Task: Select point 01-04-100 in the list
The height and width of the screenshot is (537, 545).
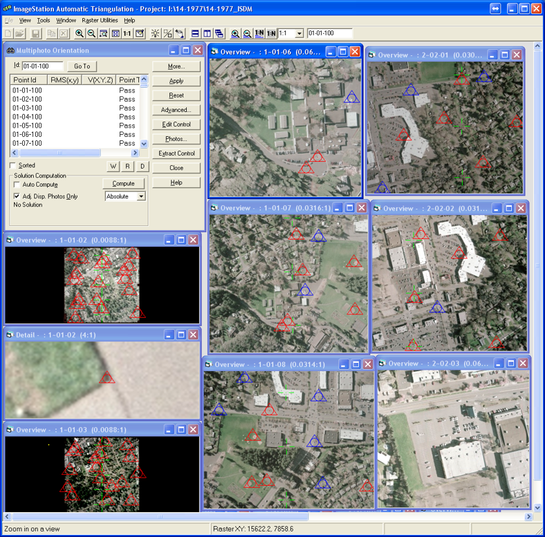Action: point(27,117)
